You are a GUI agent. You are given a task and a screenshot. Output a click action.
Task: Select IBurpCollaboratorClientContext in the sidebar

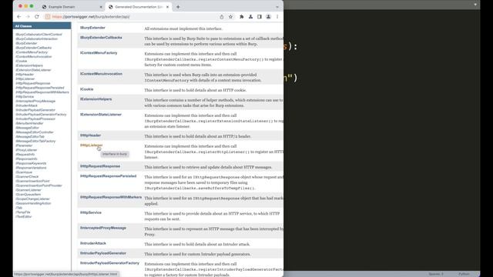(x=39, y=34)
